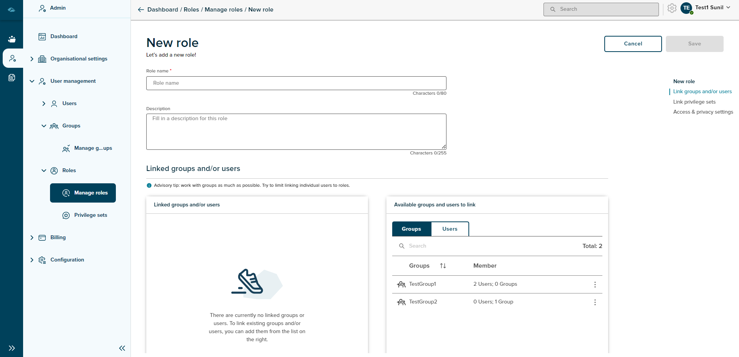The height and width of the screenshot is (357, 739).
Task: Click the cloud logo icon in left rail
Action: coord(12,10)
